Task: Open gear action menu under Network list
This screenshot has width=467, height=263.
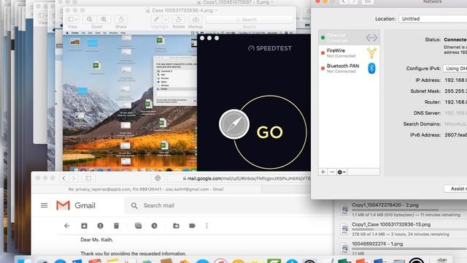Action: 341,172
